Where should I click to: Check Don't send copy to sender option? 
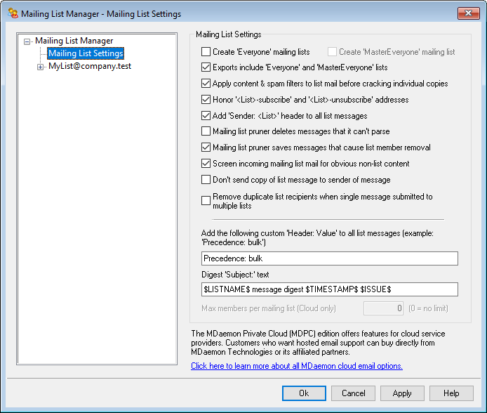206,180
